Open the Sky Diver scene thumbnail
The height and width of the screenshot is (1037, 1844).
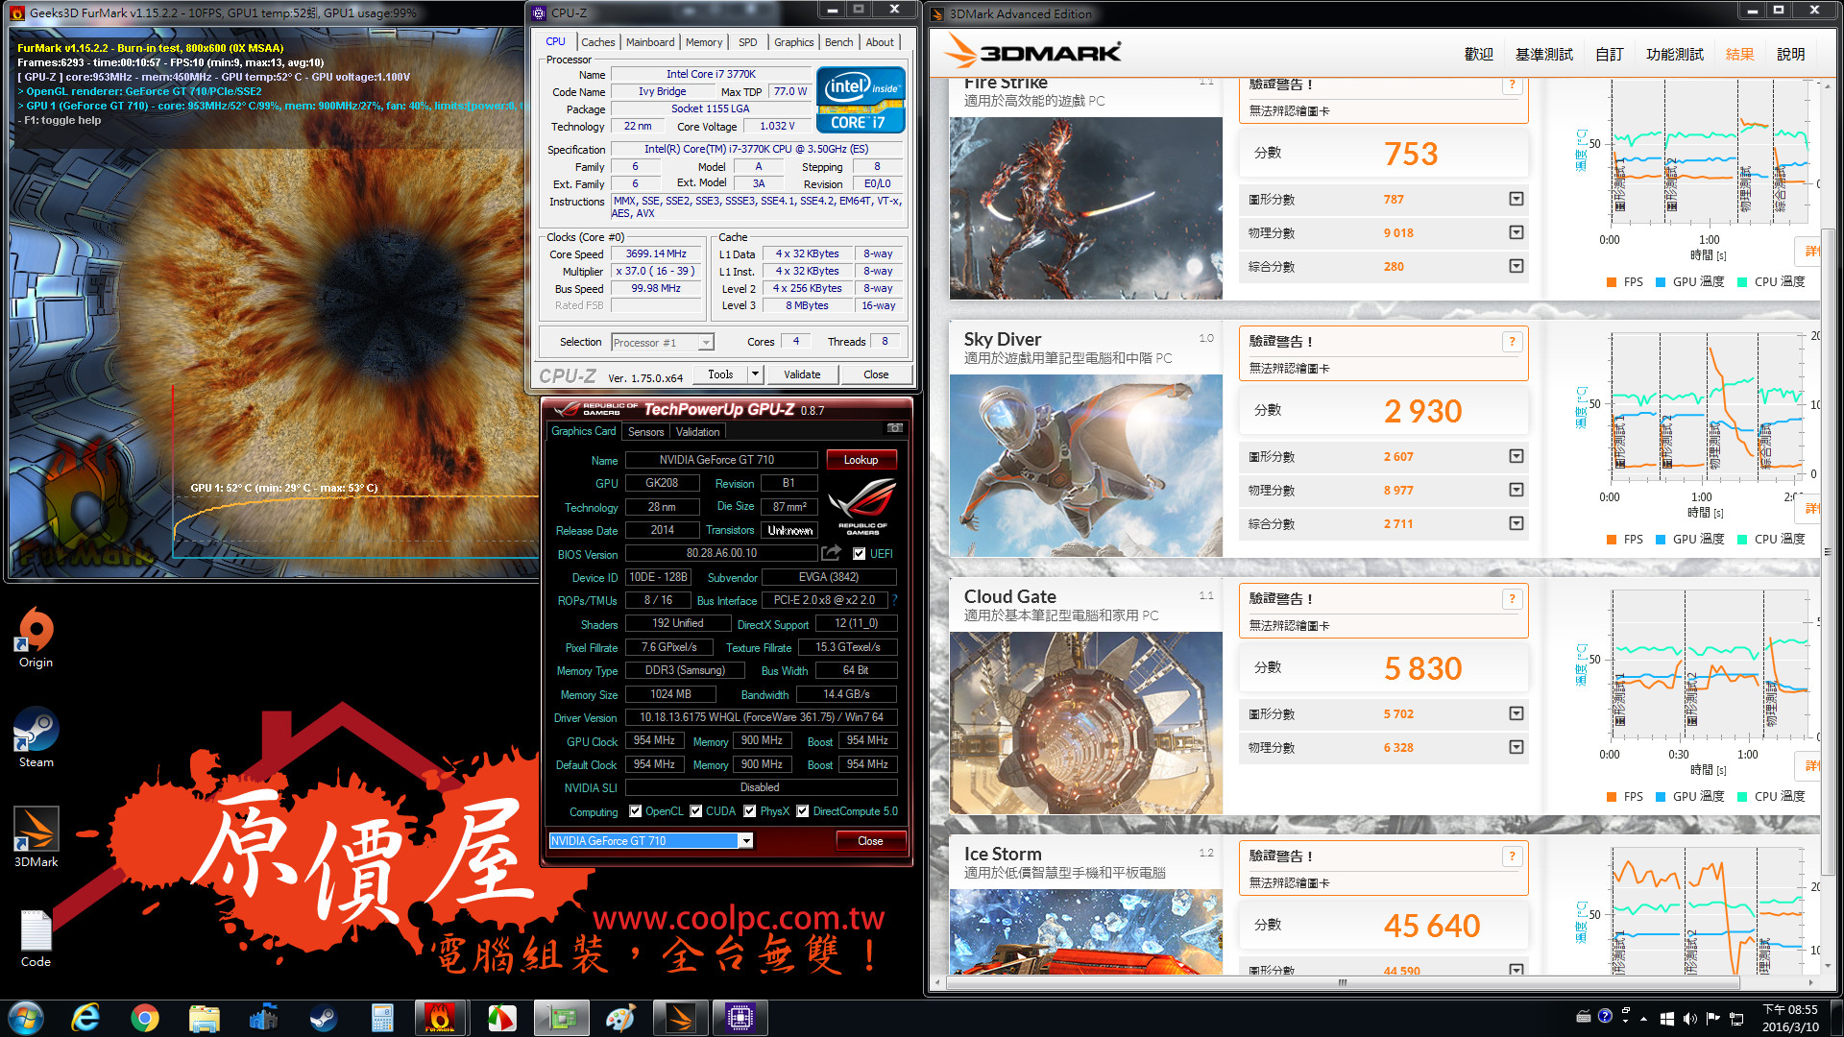1086,466
